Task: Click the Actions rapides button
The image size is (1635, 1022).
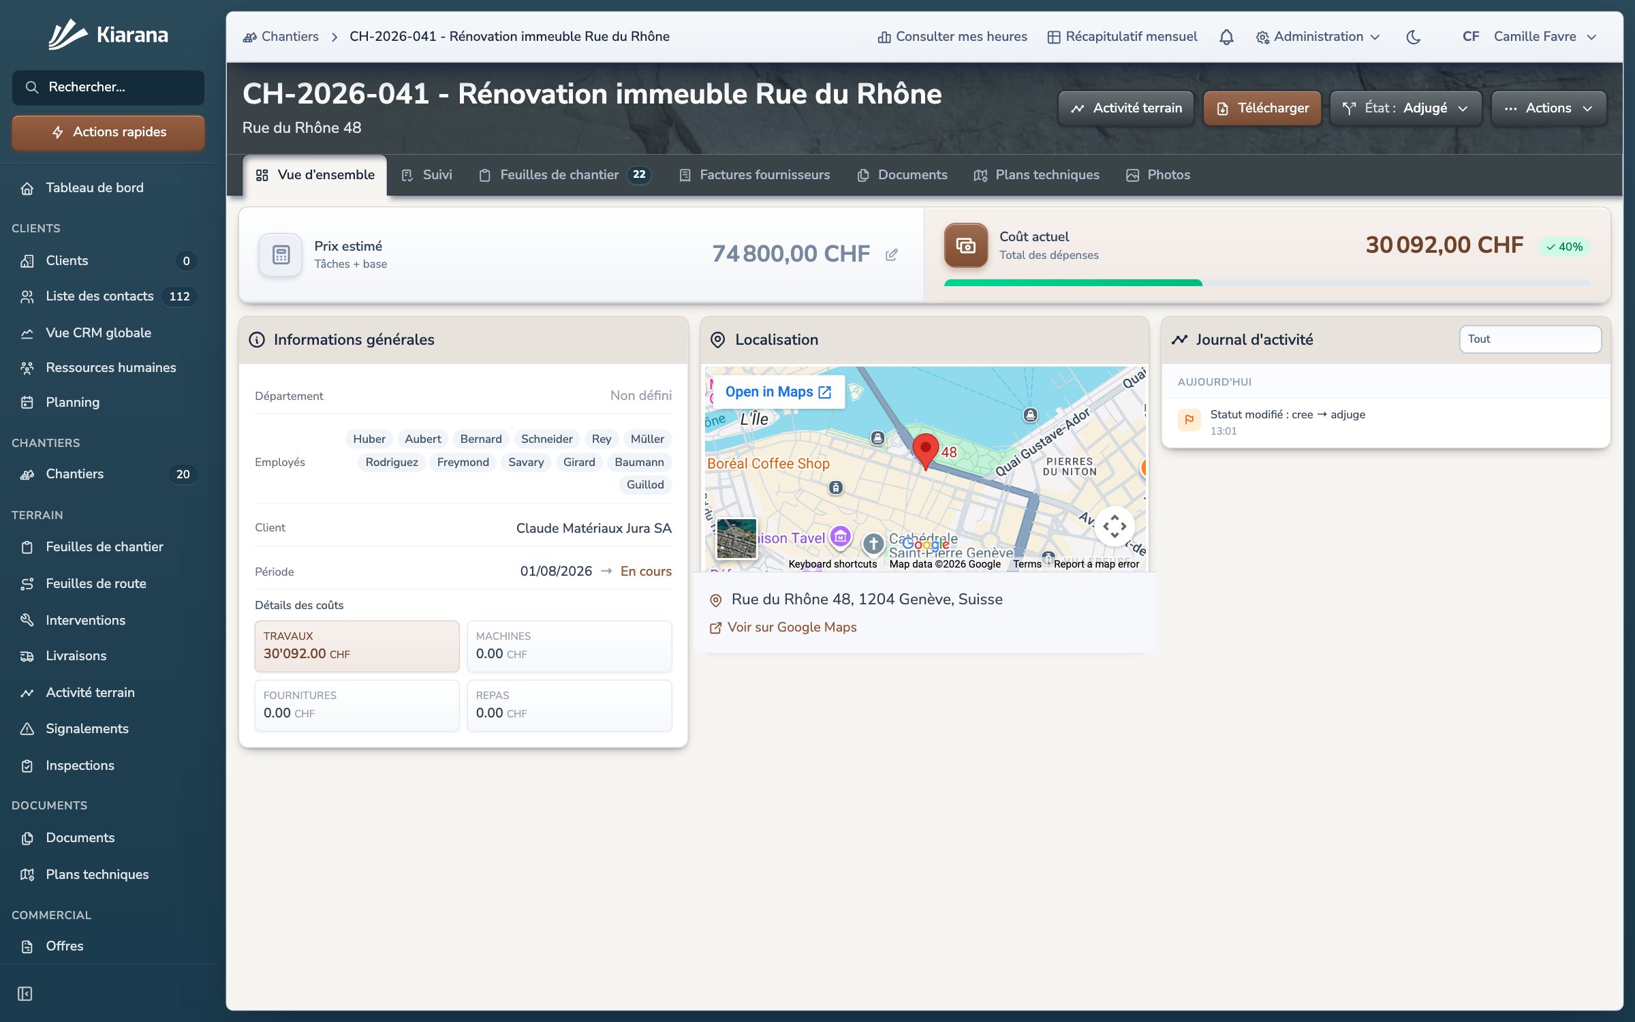Action: [x=108, y=131]
